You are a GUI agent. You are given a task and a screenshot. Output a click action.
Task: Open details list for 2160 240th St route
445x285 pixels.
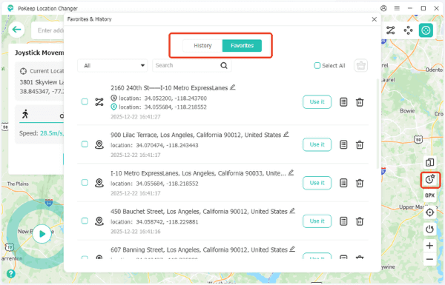coord(343,102)
